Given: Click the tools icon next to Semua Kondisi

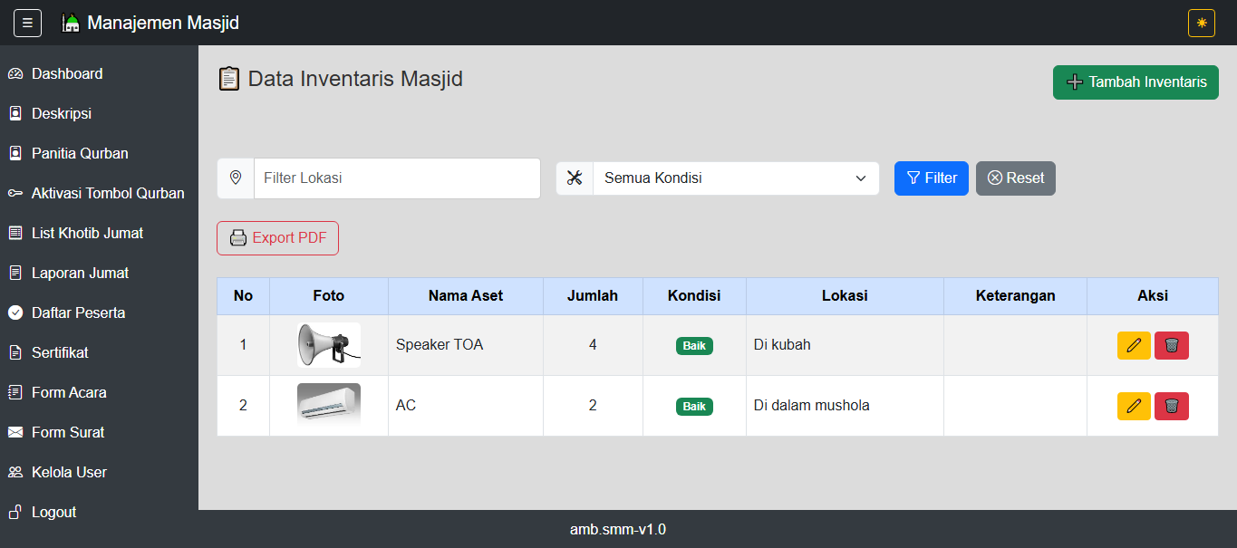Looking at the screenshot, I should 575,178.
